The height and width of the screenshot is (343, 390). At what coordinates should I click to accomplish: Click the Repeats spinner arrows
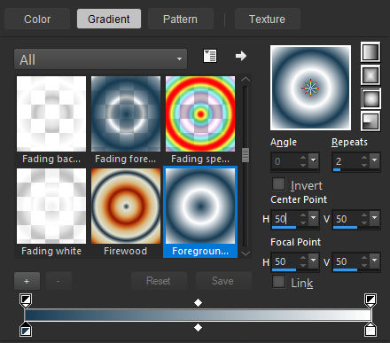(x=364, y=161)
